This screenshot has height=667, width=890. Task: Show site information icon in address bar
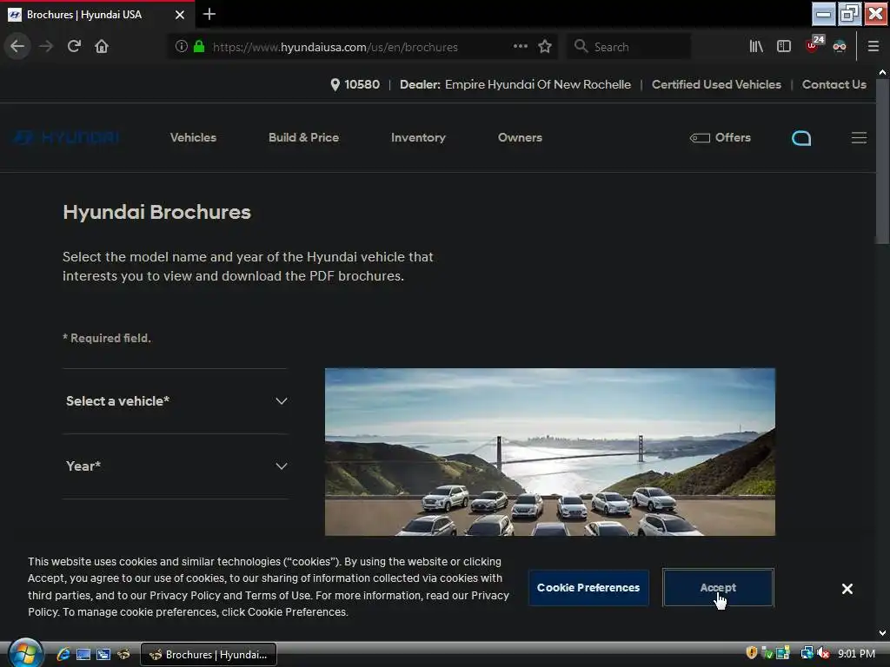(181, 47)
